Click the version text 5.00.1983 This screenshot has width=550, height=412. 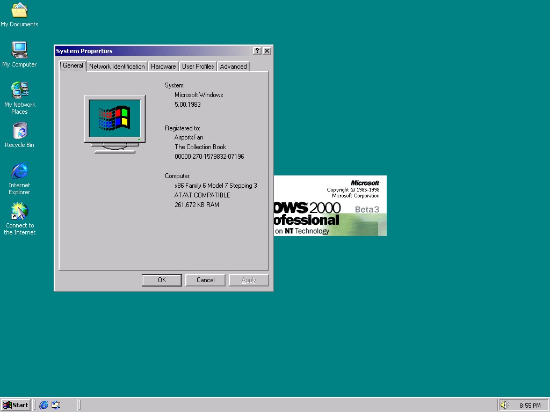(x=187, y=105)
